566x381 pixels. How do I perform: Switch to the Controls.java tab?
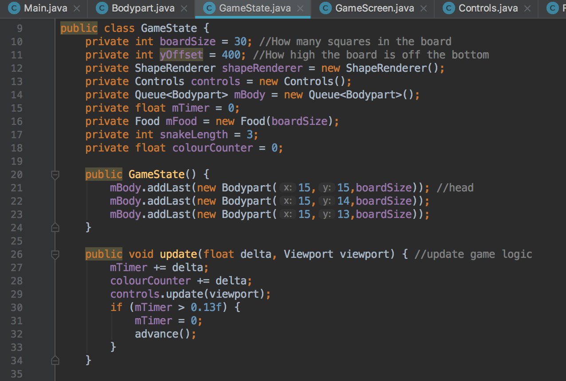(488, 8)
